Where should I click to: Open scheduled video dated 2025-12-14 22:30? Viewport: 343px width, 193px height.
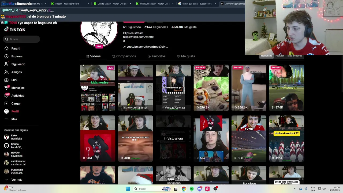(x=136, y=88)
